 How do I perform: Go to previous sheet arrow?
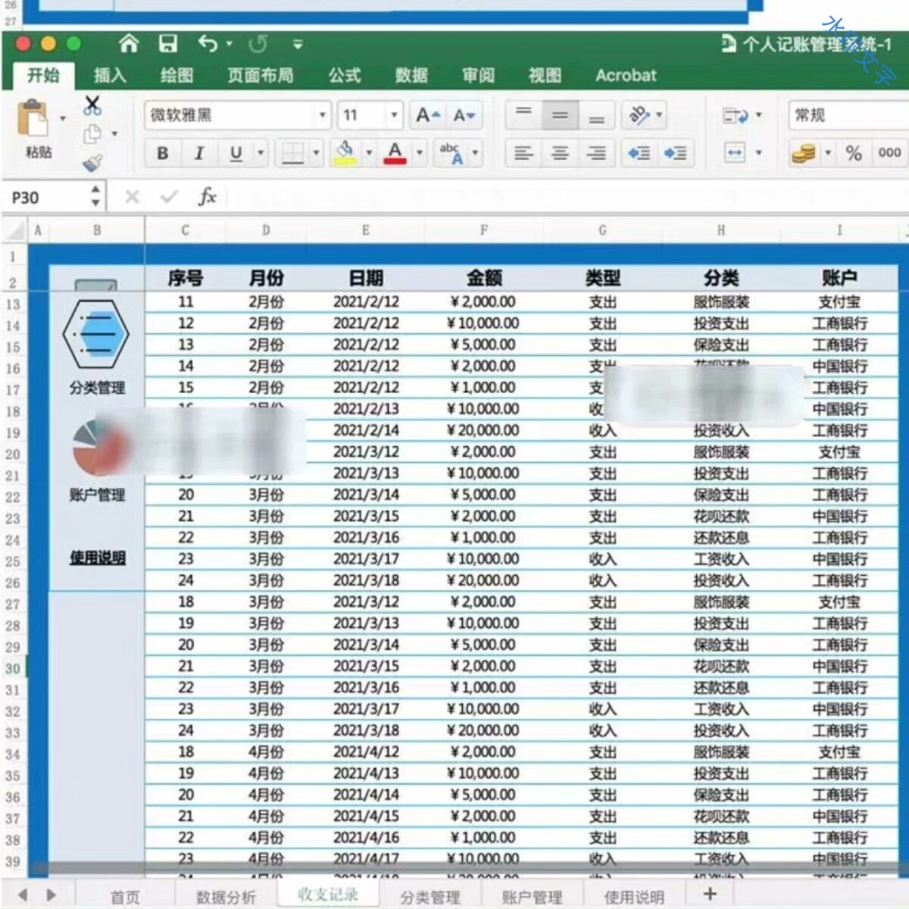click(x=23, y=895)
